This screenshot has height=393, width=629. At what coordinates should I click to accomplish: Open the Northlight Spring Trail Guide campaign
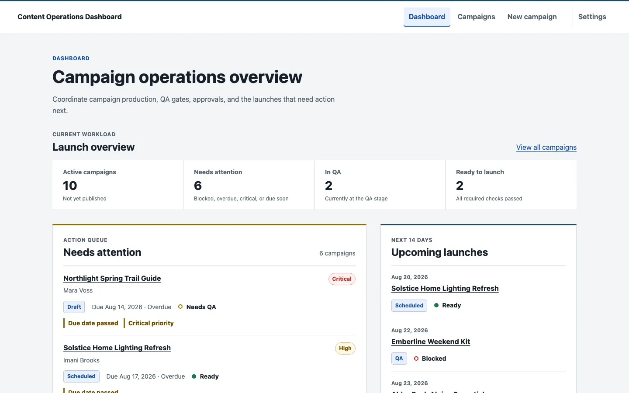[112, 278]
